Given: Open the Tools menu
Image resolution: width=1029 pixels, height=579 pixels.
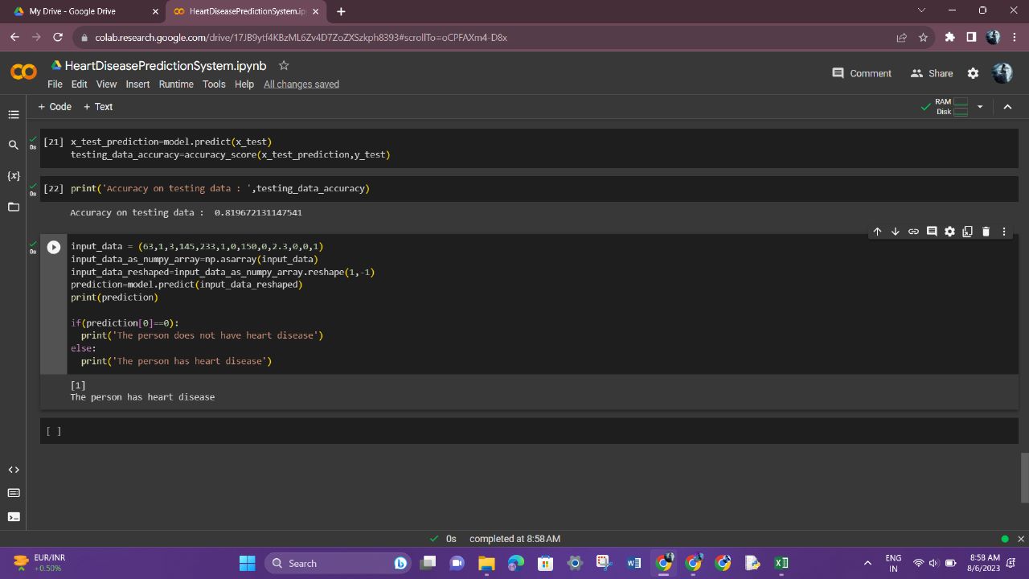Looking at the screenshot, I should pyautogui.click(x=214, y=84).
